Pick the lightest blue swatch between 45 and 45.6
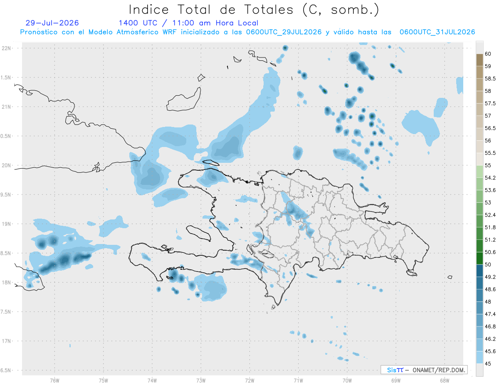The height and width of the screenshot is (386, 499). tap(479, 357)
